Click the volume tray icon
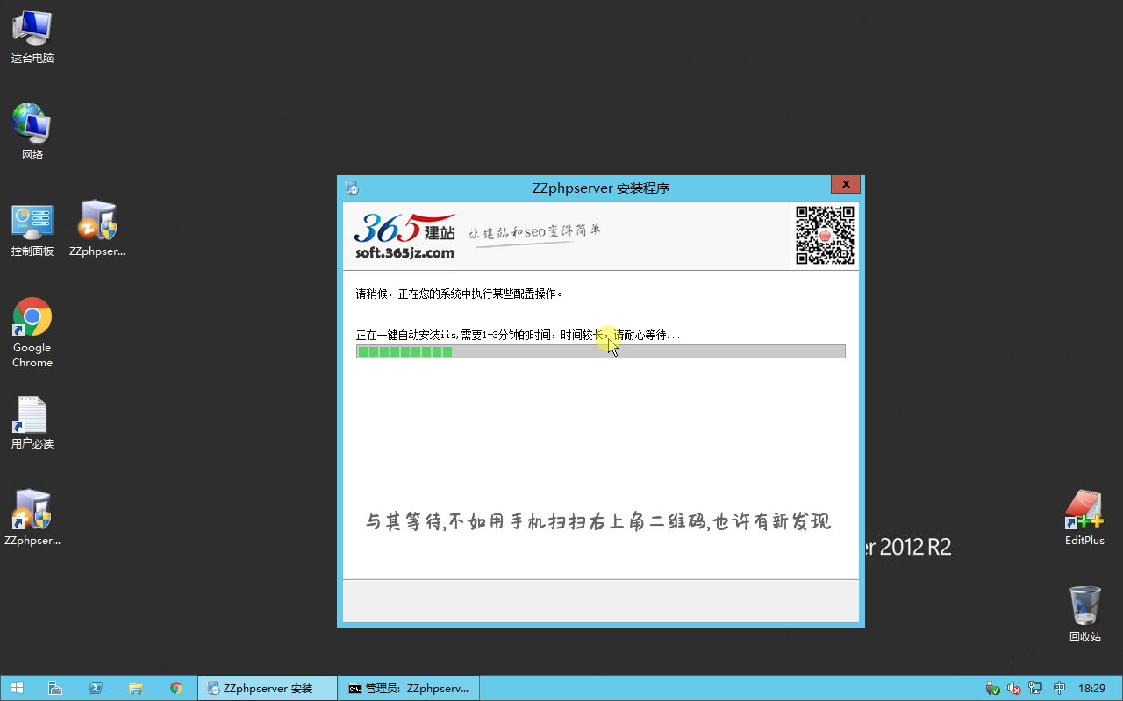The height and width of the screenshot is (701, 1123). (x=1014, y=688)
